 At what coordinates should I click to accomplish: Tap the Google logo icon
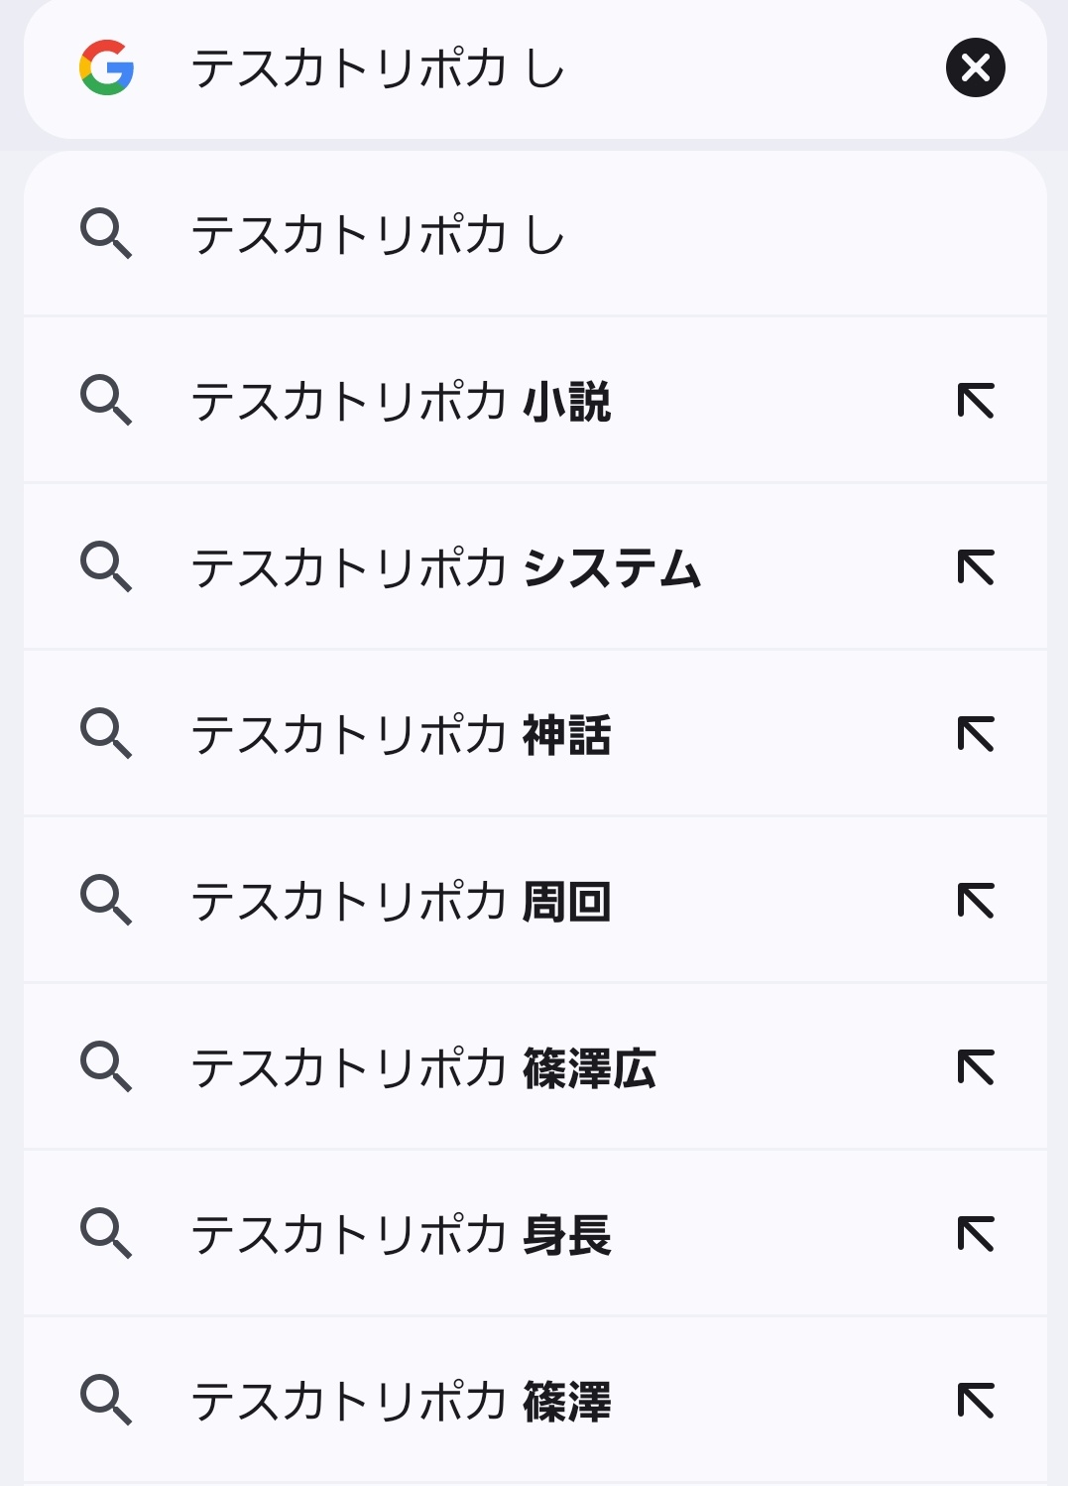(x=107, y=67)
